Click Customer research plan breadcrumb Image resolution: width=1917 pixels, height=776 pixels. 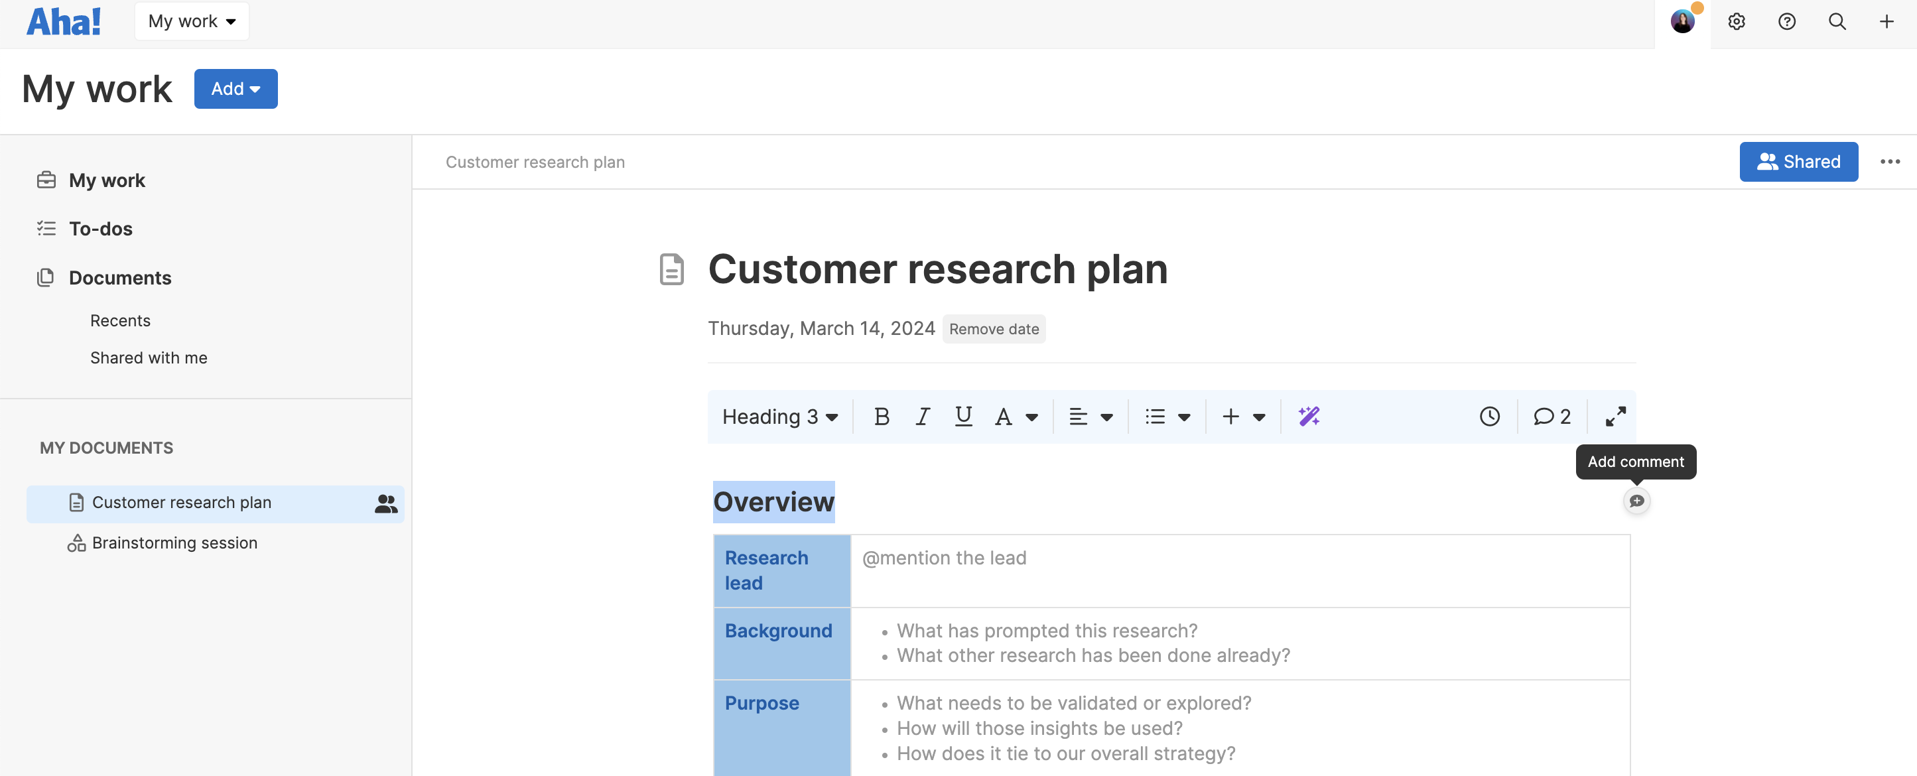click(535, 161)
